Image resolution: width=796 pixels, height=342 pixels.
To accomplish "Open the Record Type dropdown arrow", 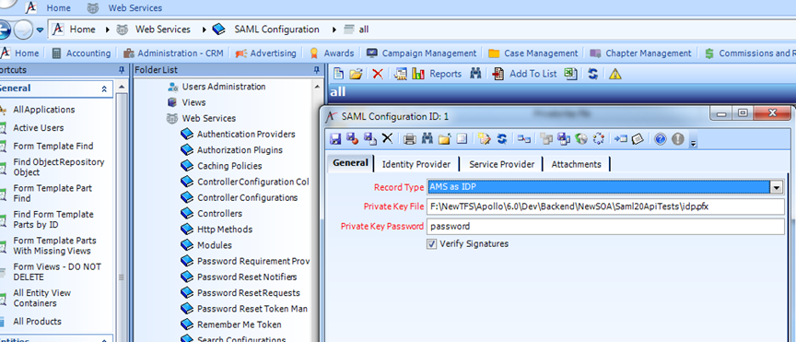I will (x=777, y=187).
